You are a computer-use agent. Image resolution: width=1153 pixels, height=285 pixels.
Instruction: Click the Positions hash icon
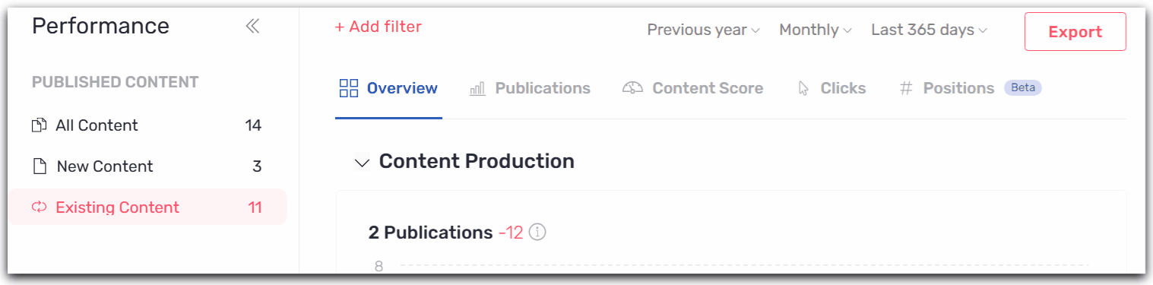click(x=905, y=88)
